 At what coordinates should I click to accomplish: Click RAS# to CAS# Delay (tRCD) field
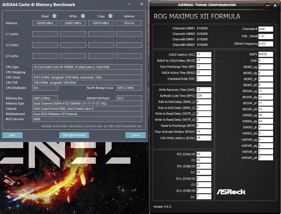(x=204, y=60)
